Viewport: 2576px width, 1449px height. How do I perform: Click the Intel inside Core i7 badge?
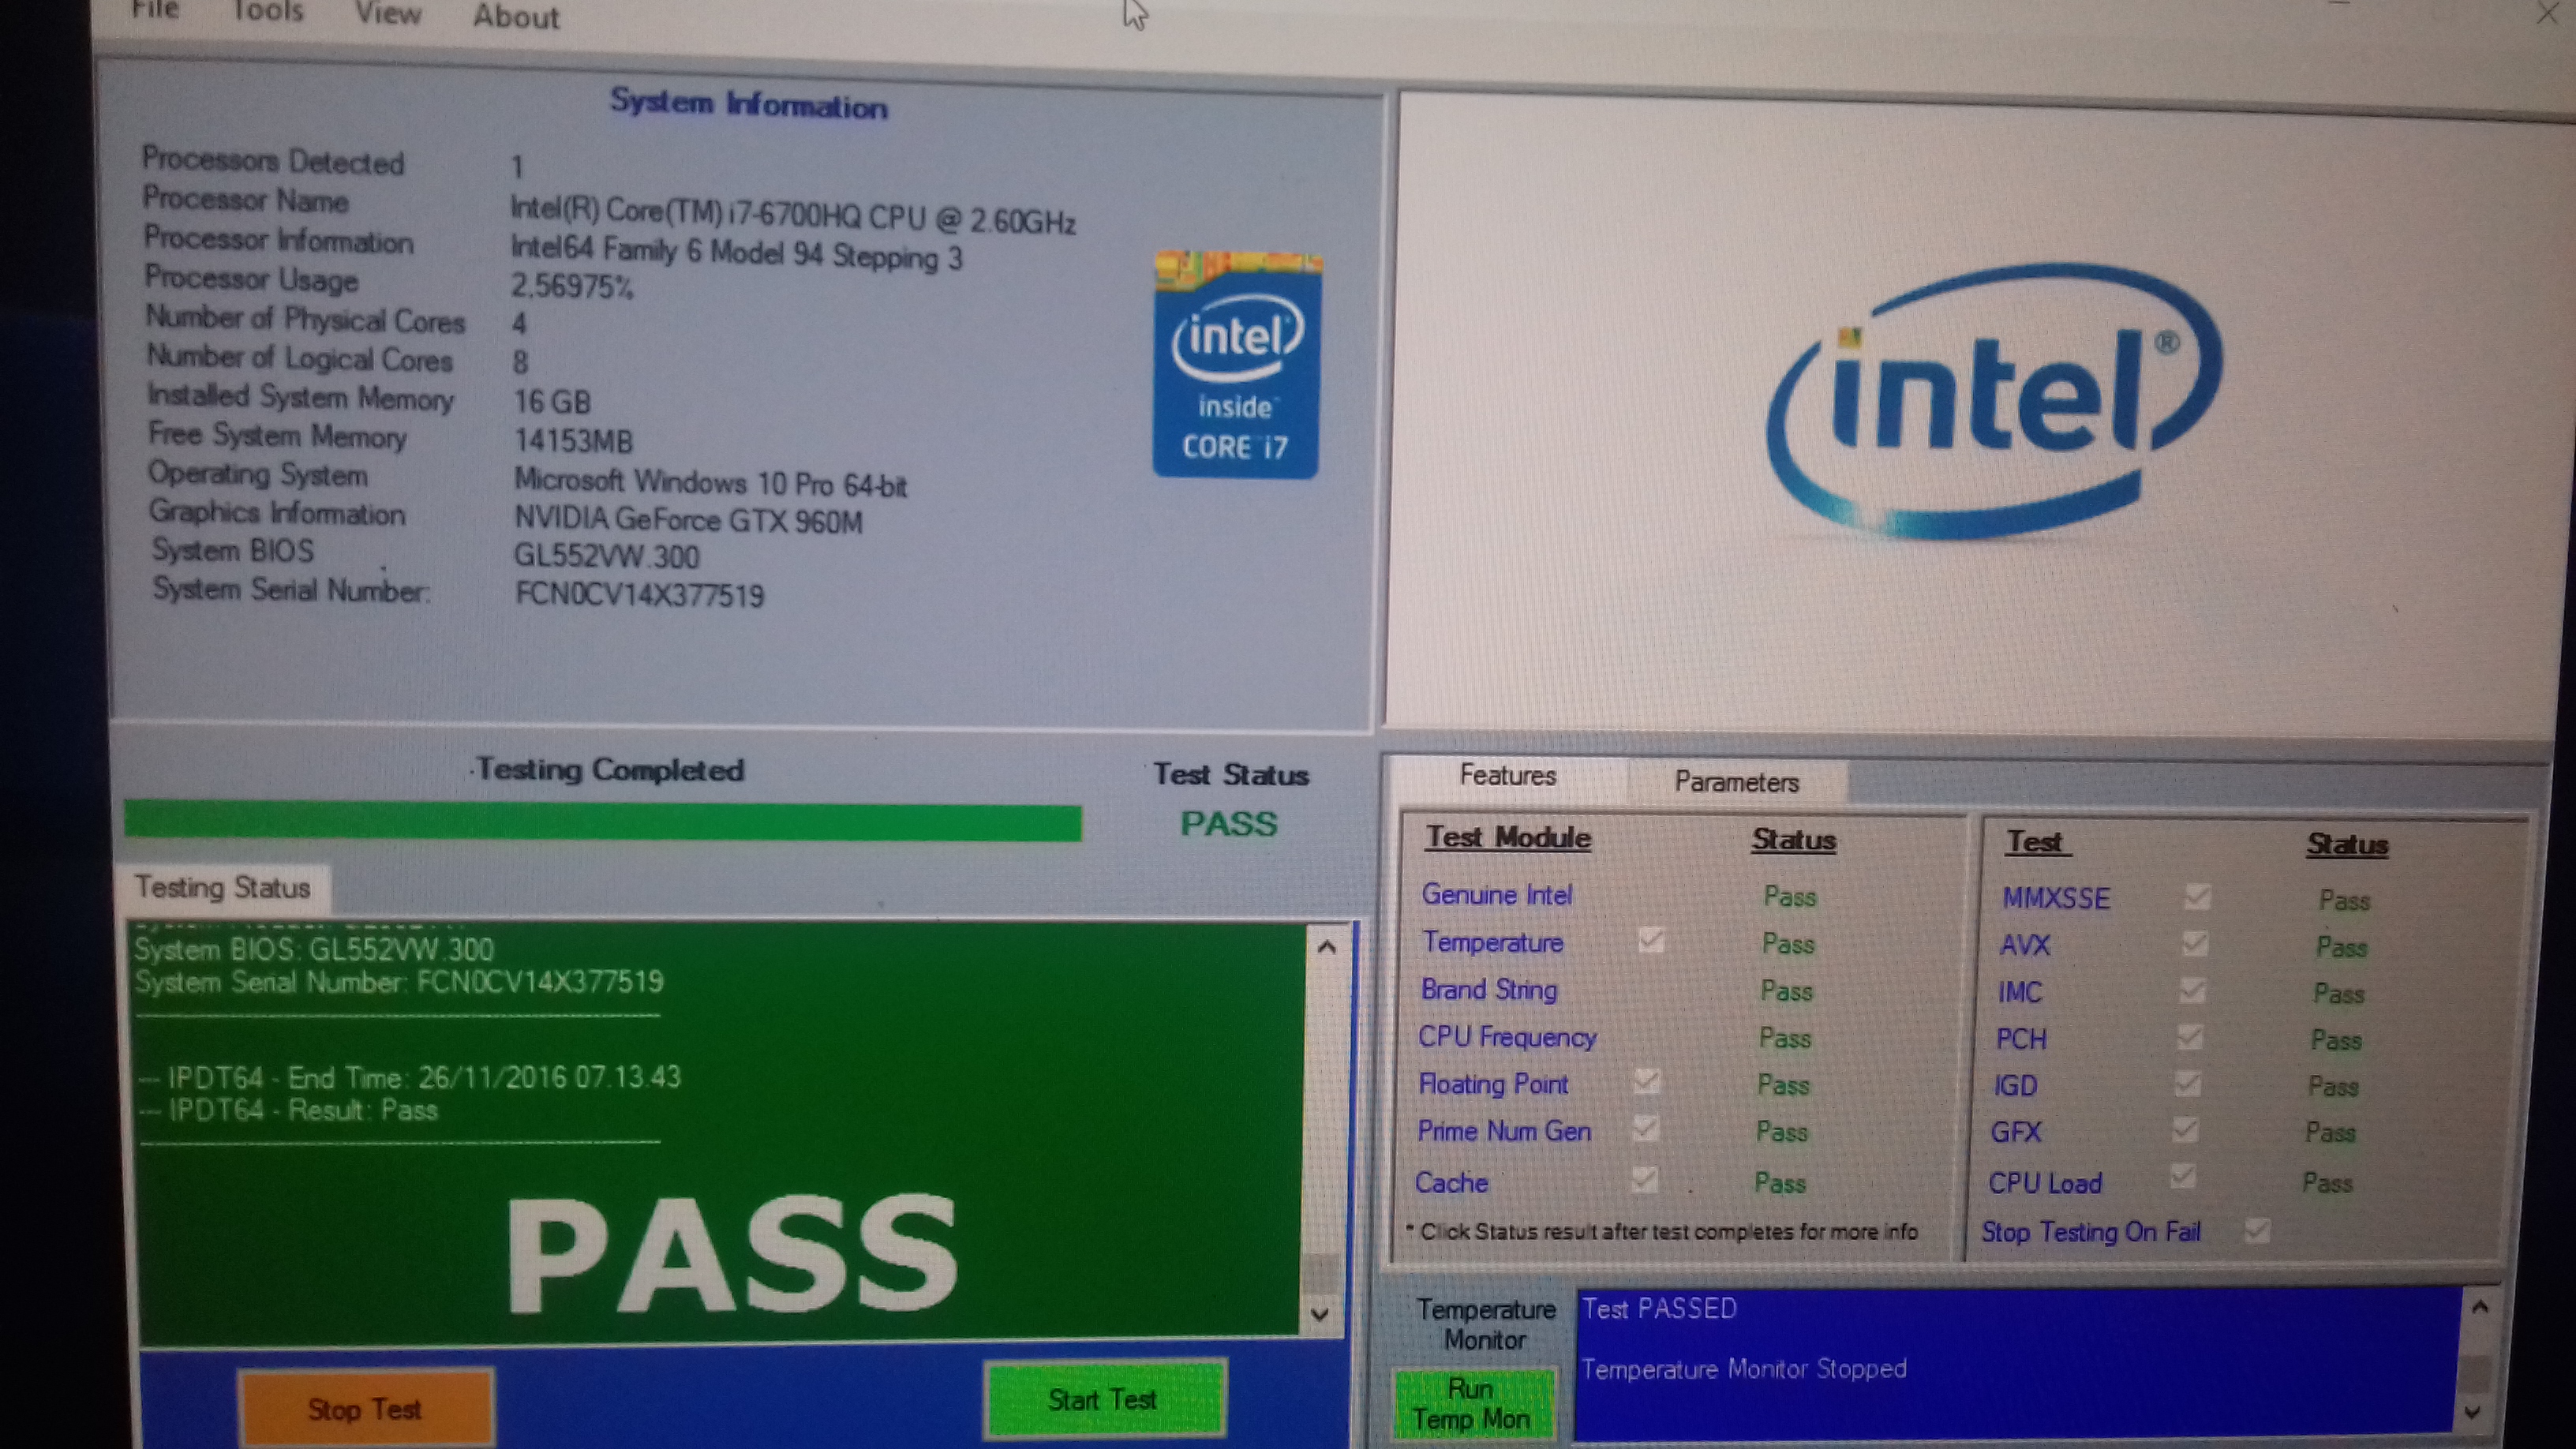pos(1236,364)
